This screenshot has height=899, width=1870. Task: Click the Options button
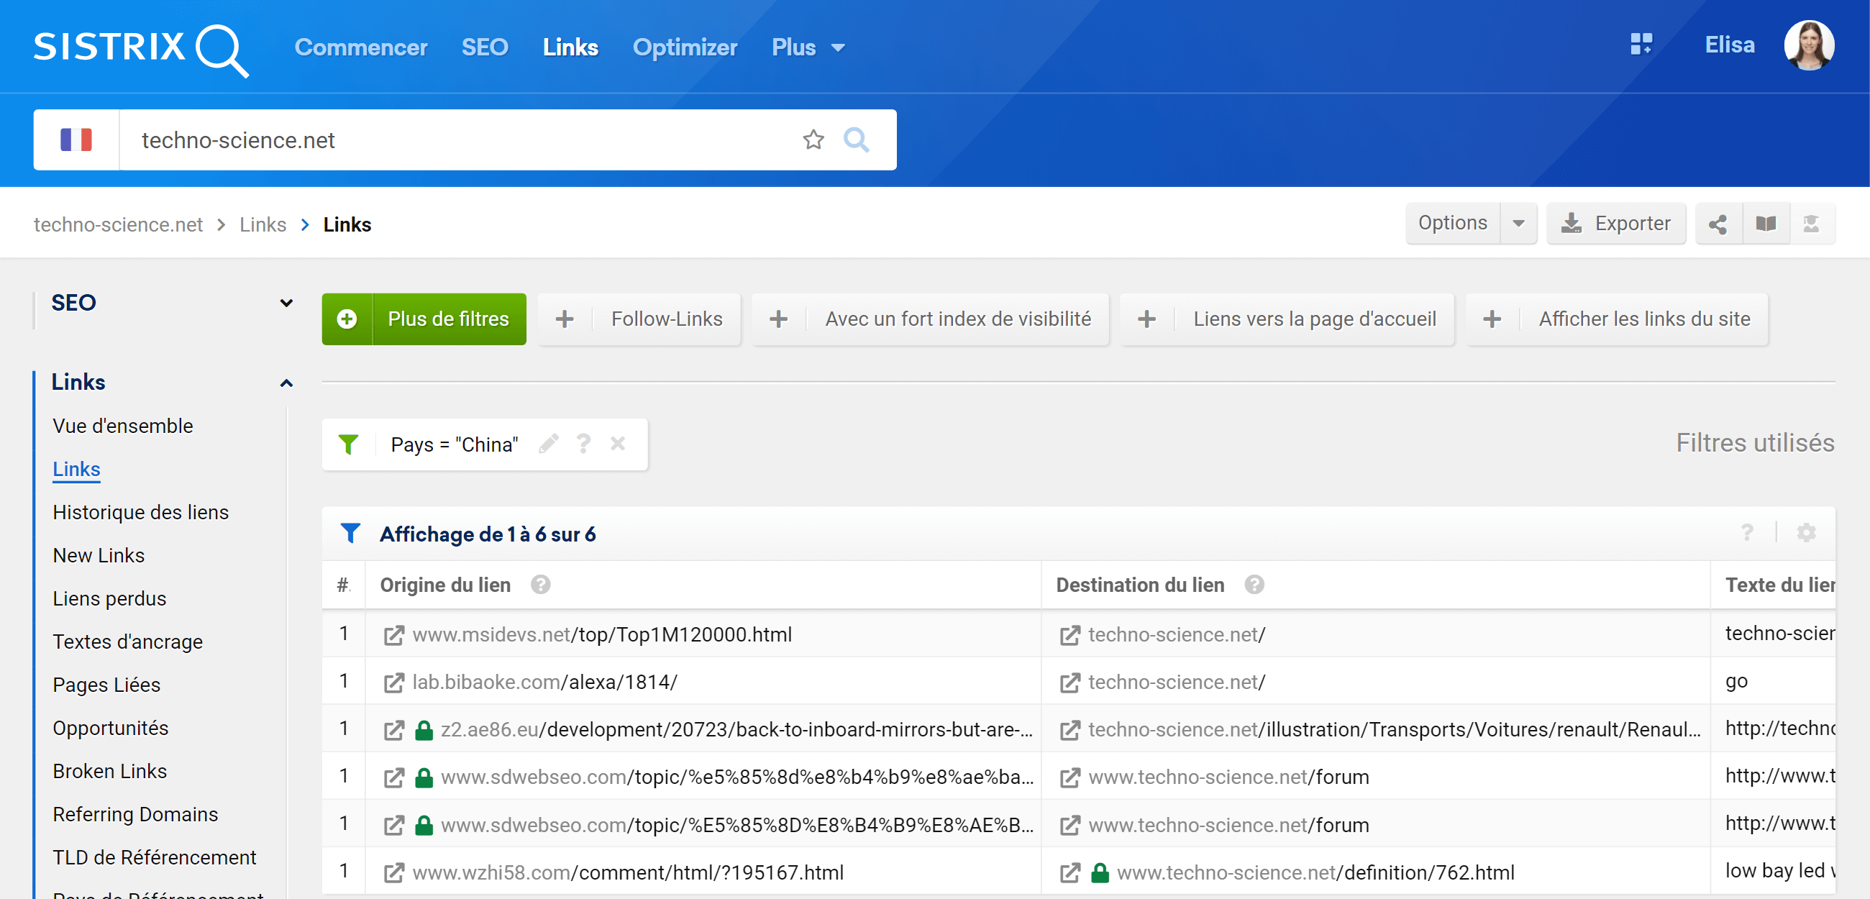[x=1453, y=224]
